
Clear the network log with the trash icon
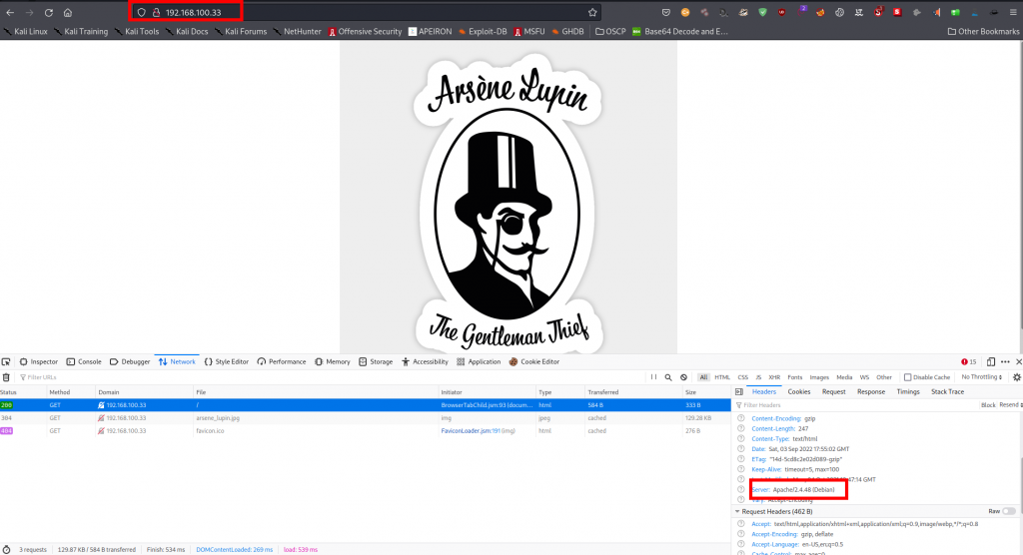point(6,377)
